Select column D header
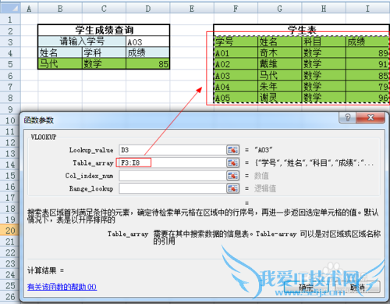390x304 pixels. tap(148, 9)
